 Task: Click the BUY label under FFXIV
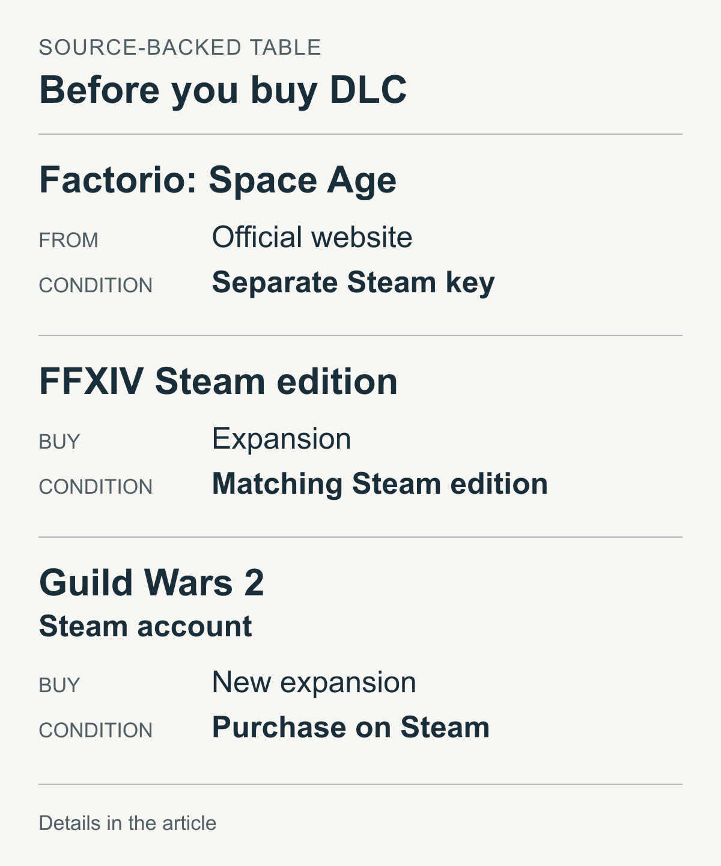[59, 442]
